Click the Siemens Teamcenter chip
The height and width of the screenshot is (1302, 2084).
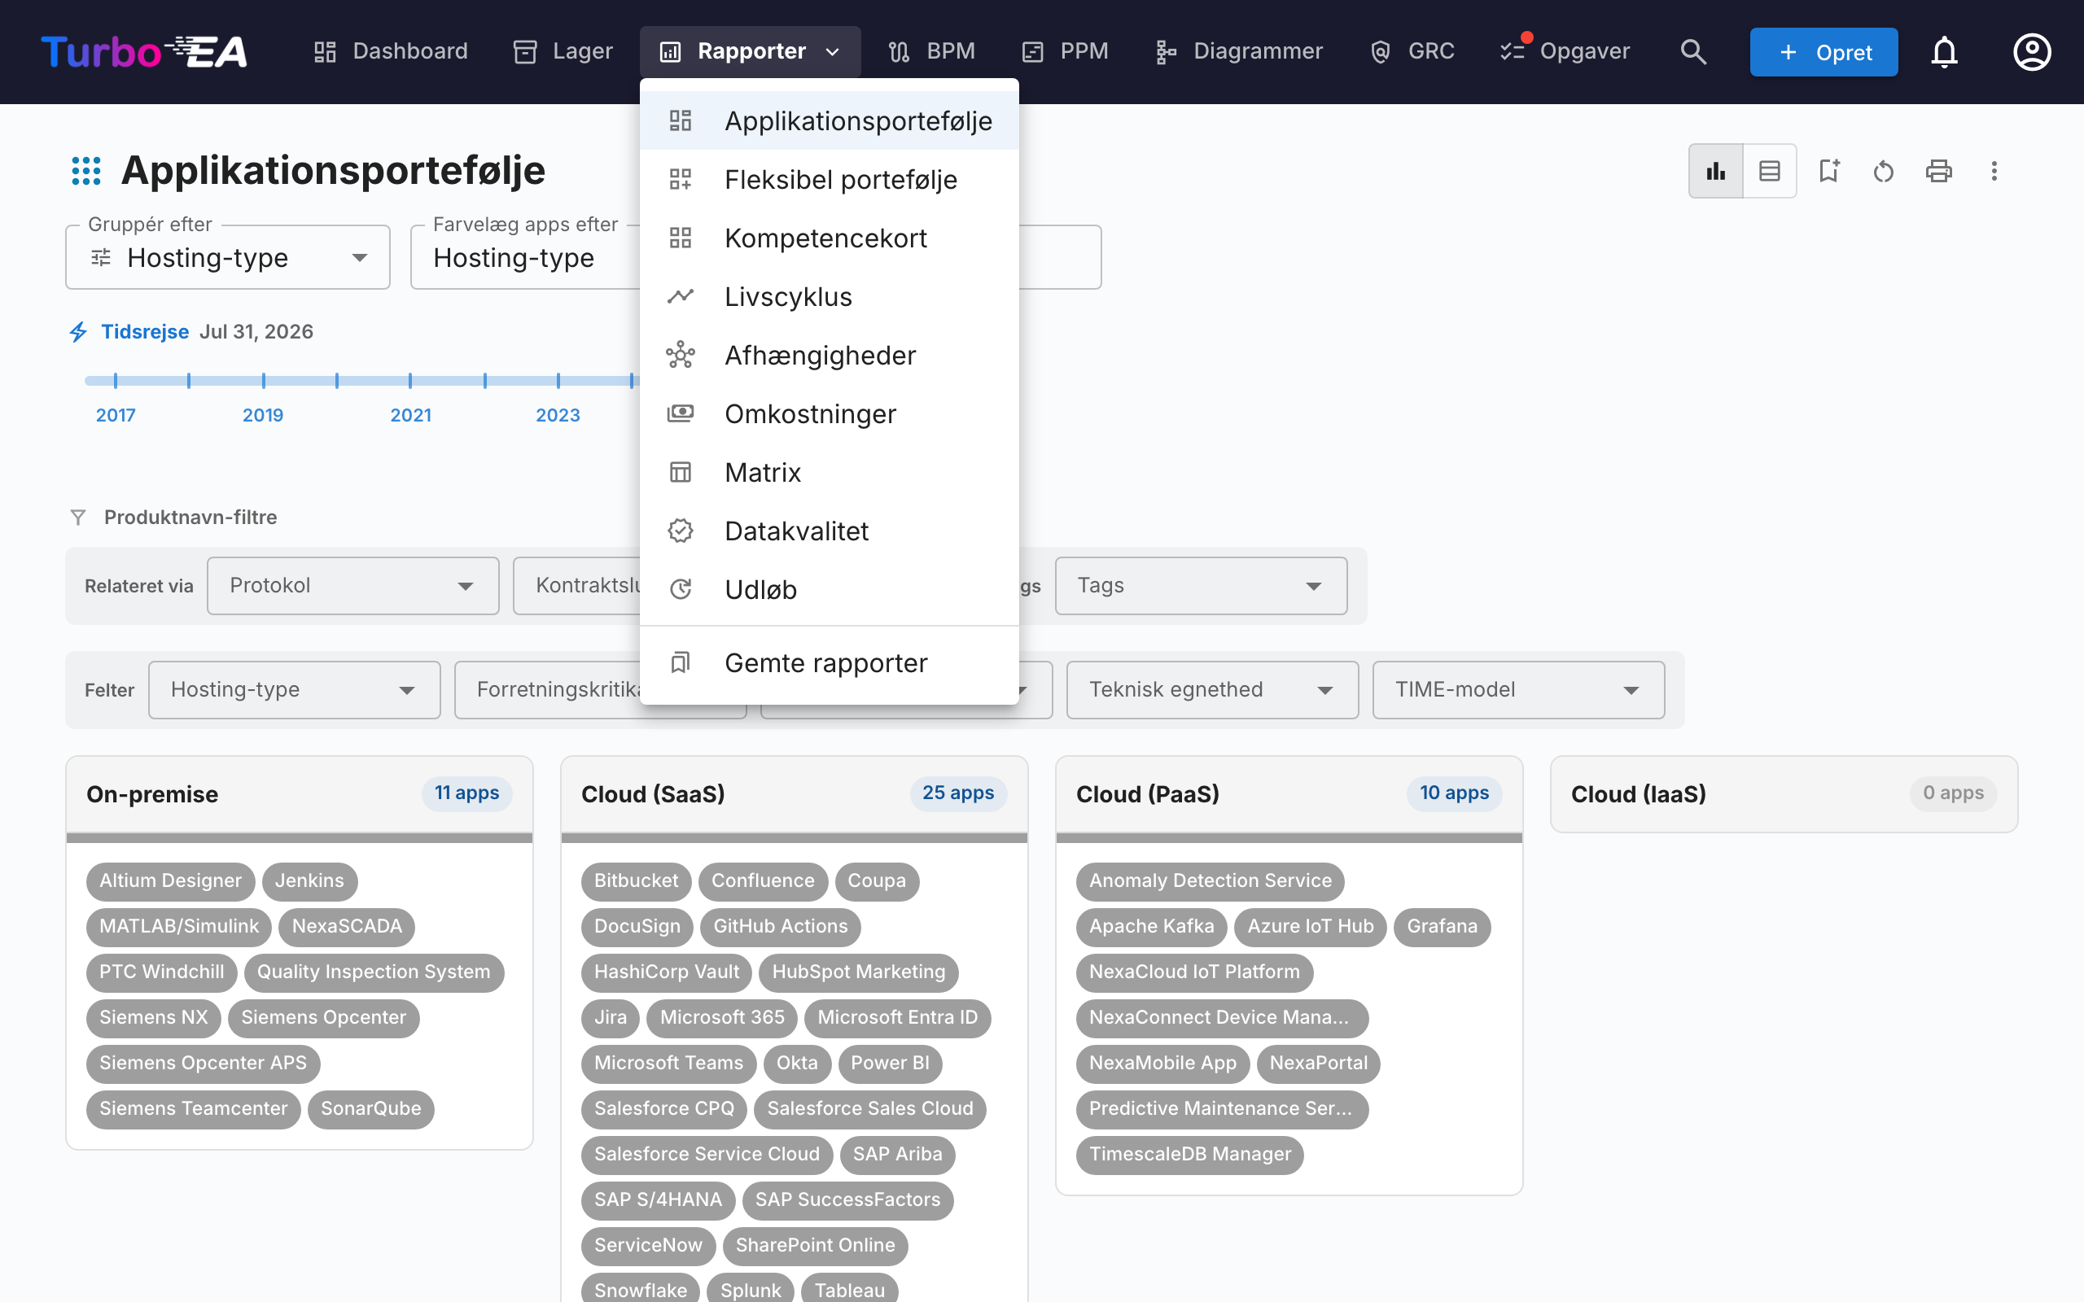click(193, 1109)
